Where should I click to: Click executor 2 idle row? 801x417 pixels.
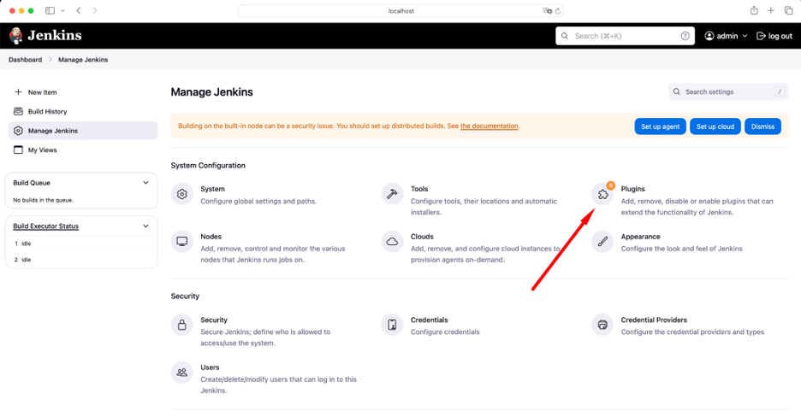[x=81, y=260]
